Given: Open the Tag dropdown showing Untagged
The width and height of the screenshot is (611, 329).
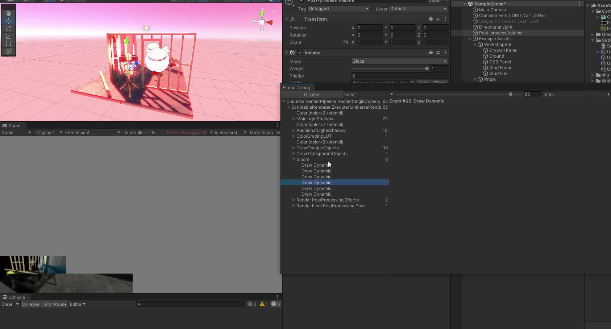Looking at the screenshot, I should click(338, 9).
